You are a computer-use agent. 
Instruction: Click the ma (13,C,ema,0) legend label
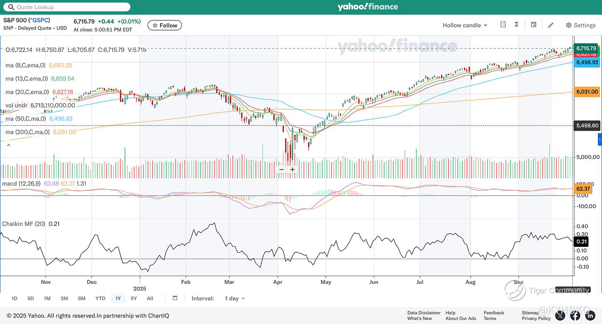[26, 78]
